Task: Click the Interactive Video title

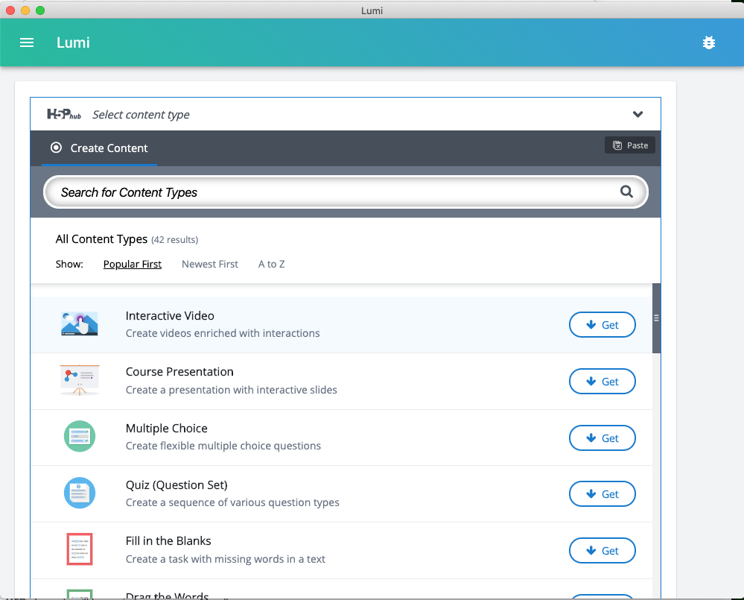Action: point(170,316)
